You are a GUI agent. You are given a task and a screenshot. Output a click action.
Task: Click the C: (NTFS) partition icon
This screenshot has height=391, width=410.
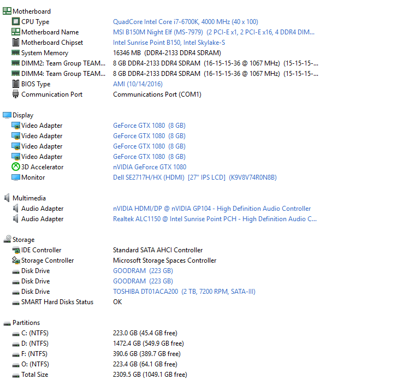click(x=16, y=334)
